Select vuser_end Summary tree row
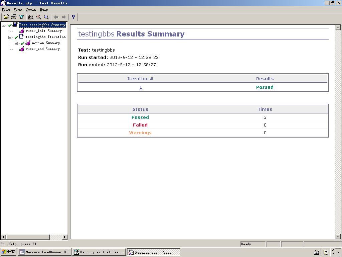The height and width of the screenshot is (257, 342). point(43,49)
